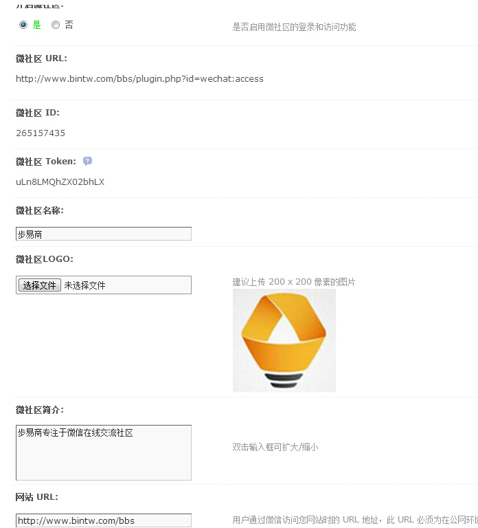Click the 双击输入框可扩大/缩小 hint text
Screen dimensions: 478x528
pos(275,447)
